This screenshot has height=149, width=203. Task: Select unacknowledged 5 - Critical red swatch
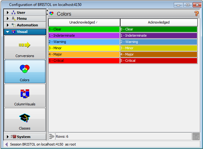(x=84, y=61)
